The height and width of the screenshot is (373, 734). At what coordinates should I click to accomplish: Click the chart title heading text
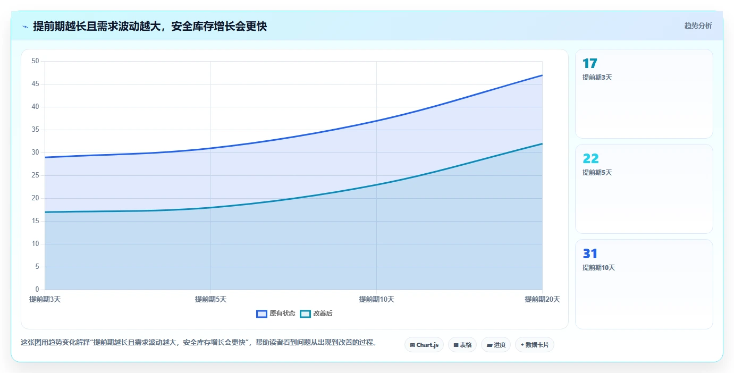tap(150, 26)
